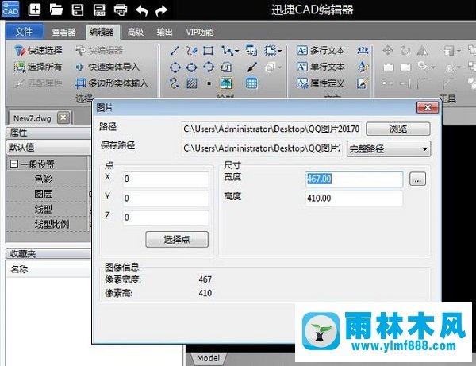
Task: Switch to the VIP功能 tab
Action: pyautogui.click(x=200, y=32)
